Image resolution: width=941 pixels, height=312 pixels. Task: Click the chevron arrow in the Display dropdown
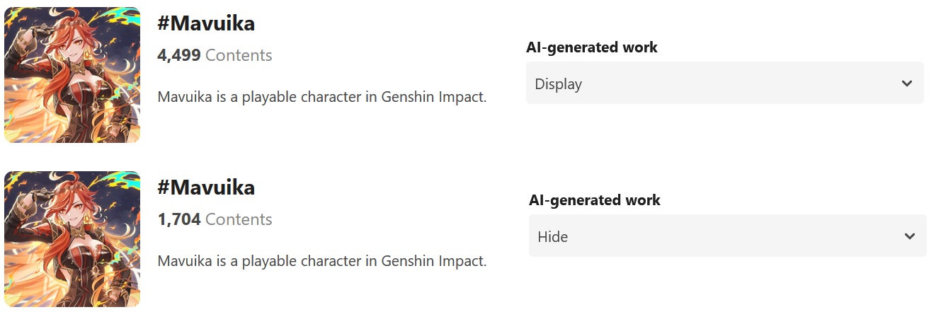pos(907,83)
